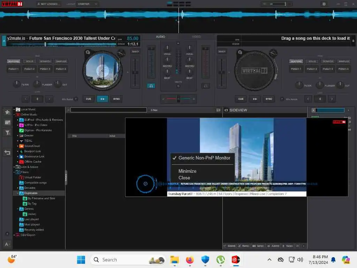Click taskbar volume speaker icon
This screenshot has width=357, height=268.
point(300,260)
